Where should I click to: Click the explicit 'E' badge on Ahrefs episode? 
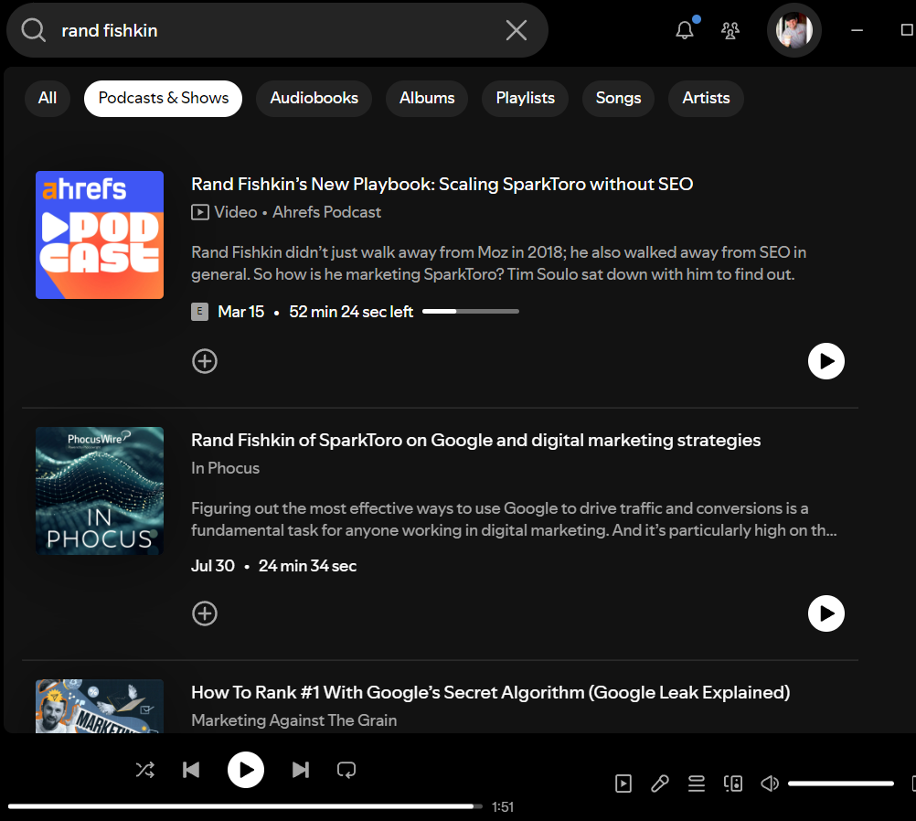click(200, 312)
